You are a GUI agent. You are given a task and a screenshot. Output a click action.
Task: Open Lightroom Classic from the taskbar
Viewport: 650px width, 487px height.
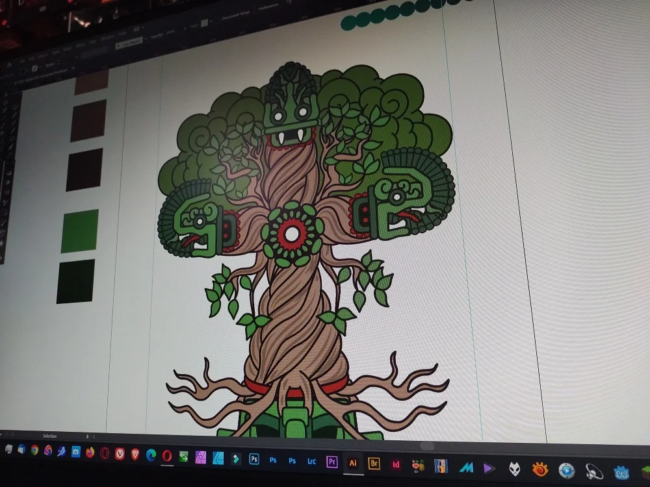tap(312, 461)
